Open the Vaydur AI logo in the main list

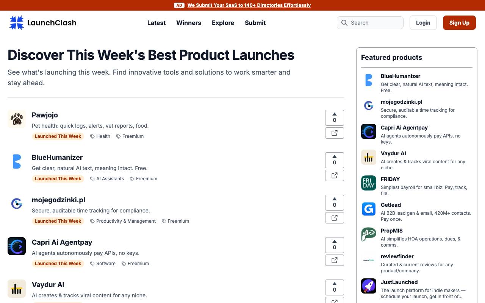[17, 289]
